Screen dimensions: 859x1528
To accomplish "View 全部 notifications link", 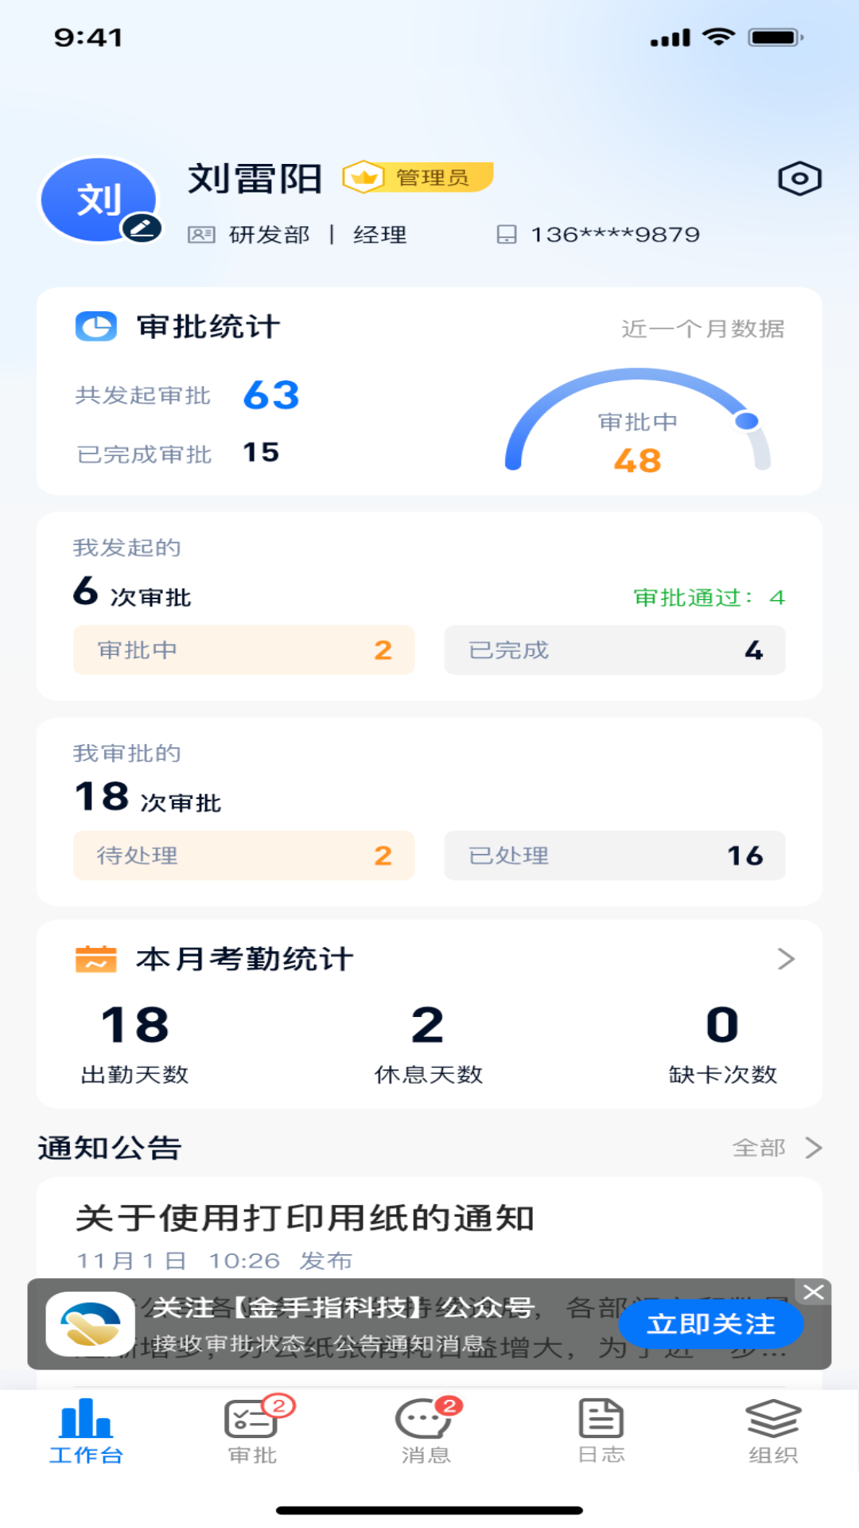I will point(759,1148).
